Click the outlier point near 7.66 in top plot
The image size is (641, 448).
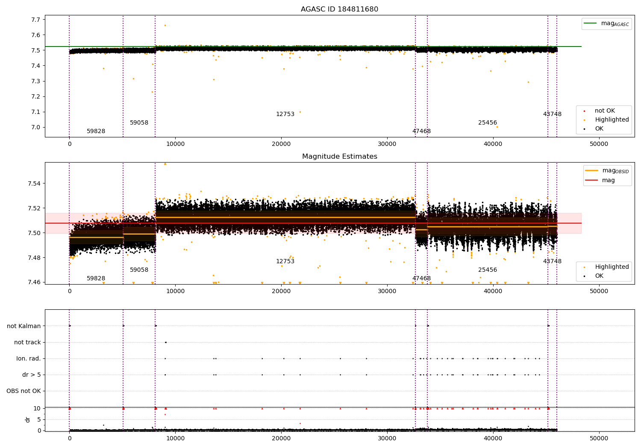point(165,25)
